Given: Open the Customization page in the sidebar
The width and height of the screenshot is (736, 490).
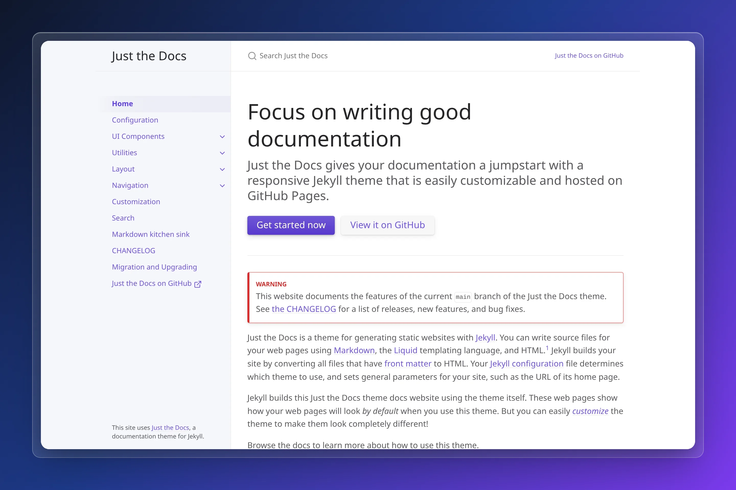Looking at the screenshot, I should coord(136,202).
